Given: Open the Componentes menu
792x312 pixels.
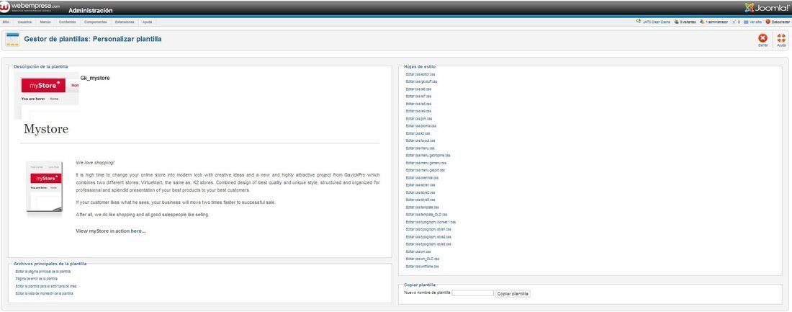Looking at the screenshot, I should (x=96, y=22).
